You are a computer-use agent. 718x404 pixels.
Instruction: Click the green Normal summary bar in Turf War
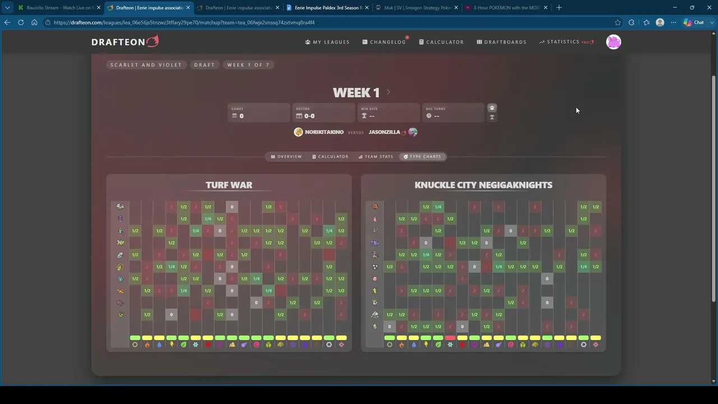click(x=135, y=338)
